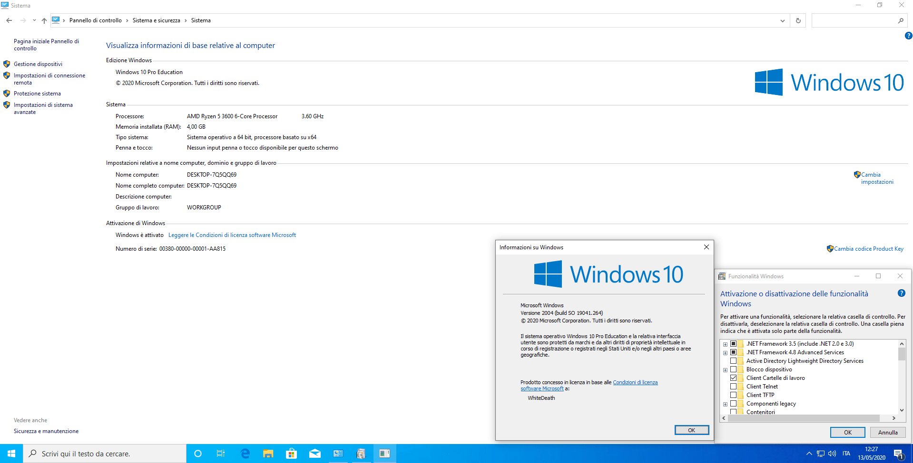Screen dimensions: 913x463
Task: Toggle .NET Framework 4.8 Advanced Services checkbox
Action: tap(733, 352)
